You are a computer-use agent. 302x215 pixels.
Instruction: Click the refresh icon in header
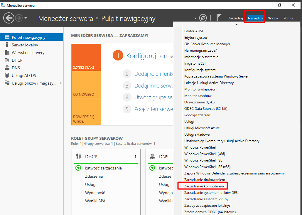coord(203,18)
